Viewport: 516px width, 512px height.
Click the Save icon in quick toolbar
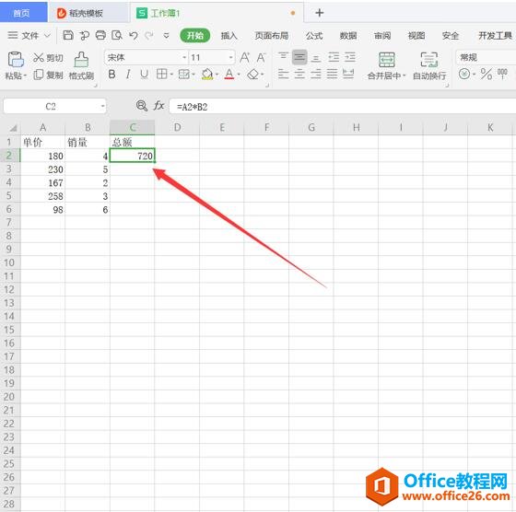click(68, 35)
